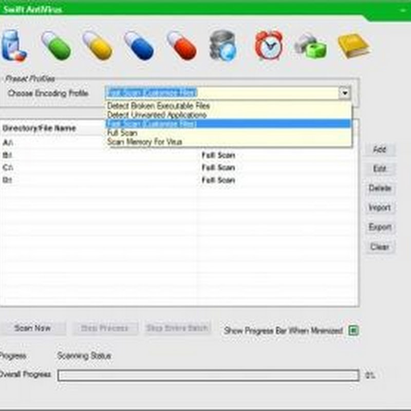
Task: Start scanning with the Scan Now button
Action: pos(32,328)
